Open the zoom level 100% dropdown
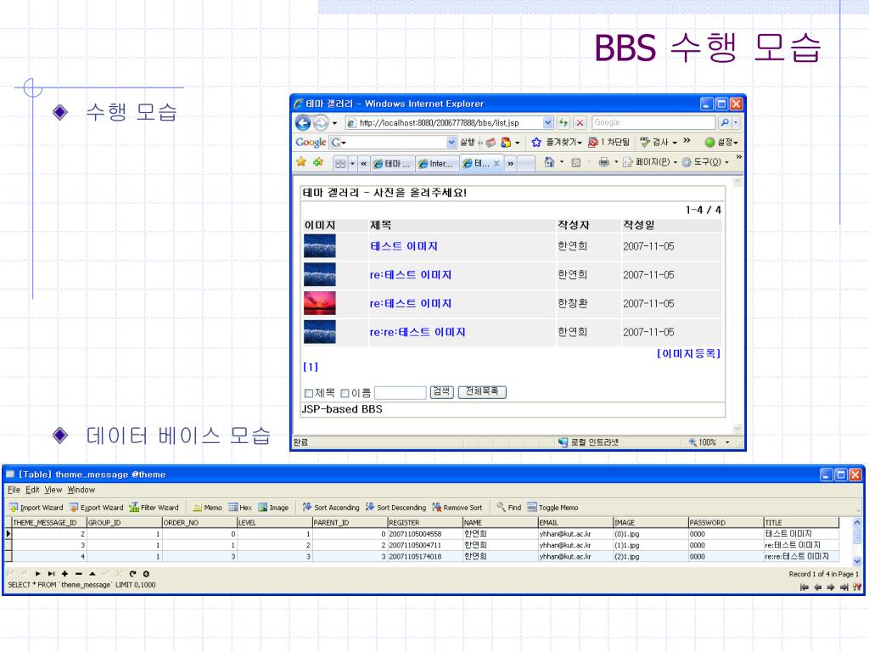The image size is (869, 652). [x=727, y=442]
